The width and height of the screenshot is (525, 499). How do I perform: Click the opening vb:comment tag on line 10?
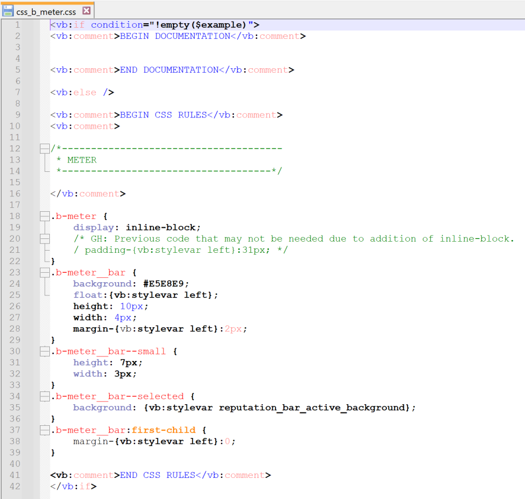pos(85,126)
